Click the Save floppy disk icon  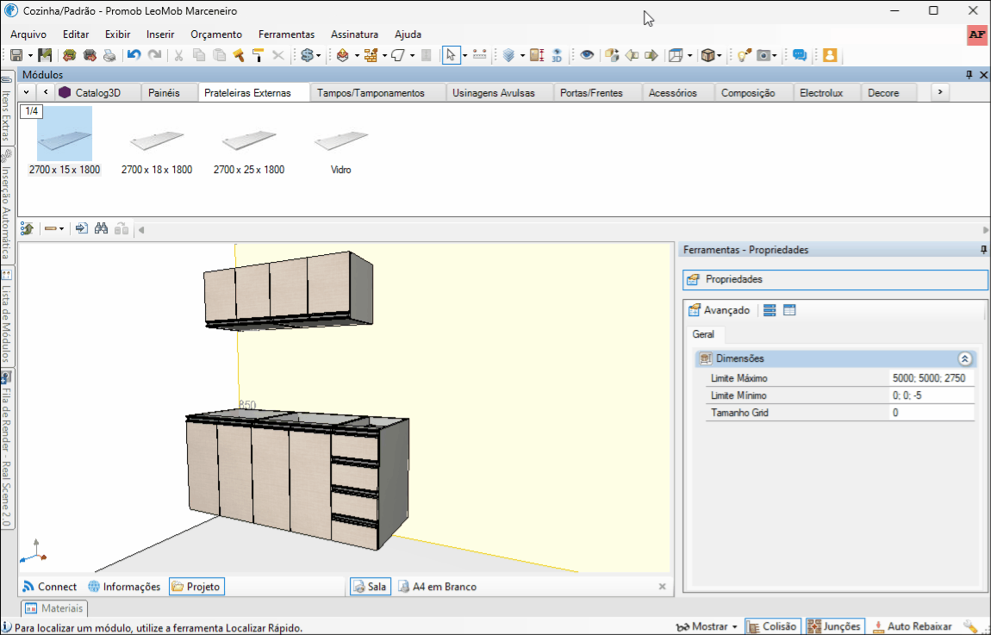pyautogui.click(x=17, y=56)
